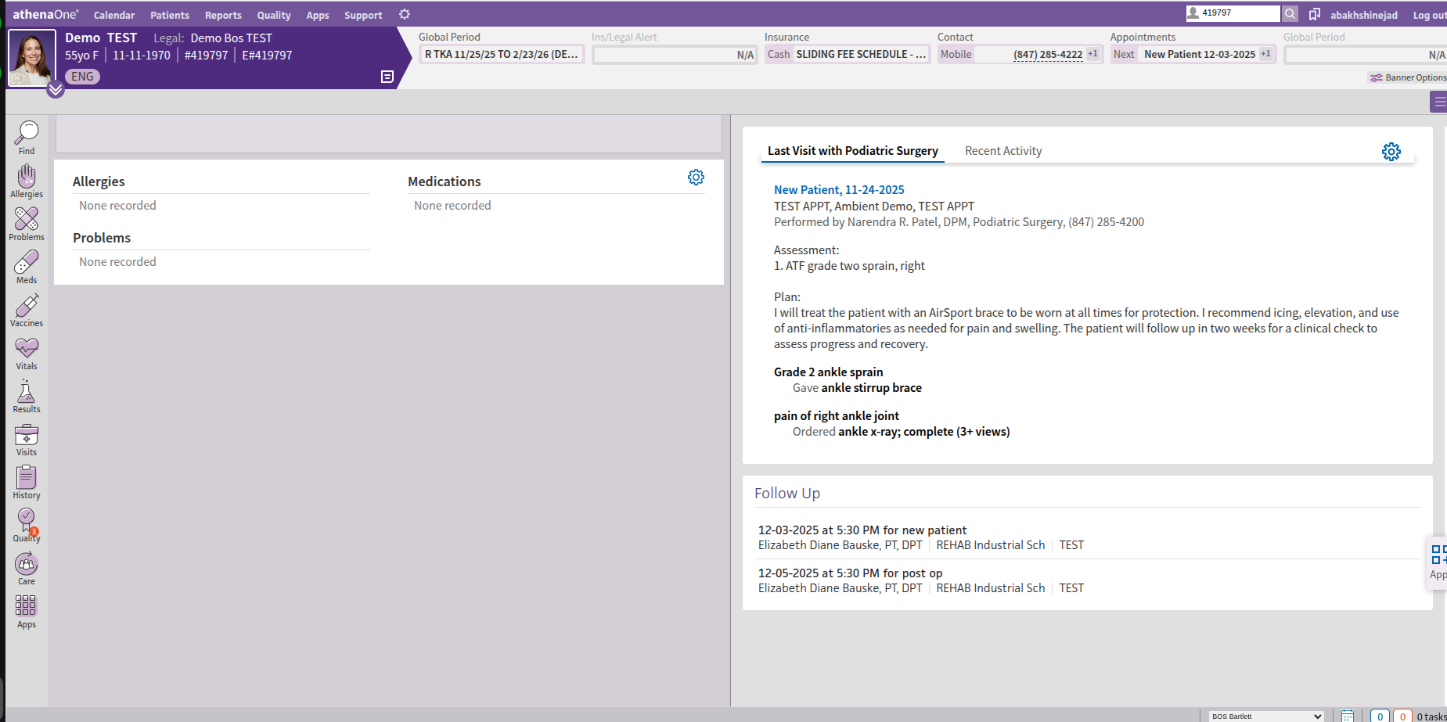Select Last Visit with Podiatric Surgery tab

click(x=853, y=151)
